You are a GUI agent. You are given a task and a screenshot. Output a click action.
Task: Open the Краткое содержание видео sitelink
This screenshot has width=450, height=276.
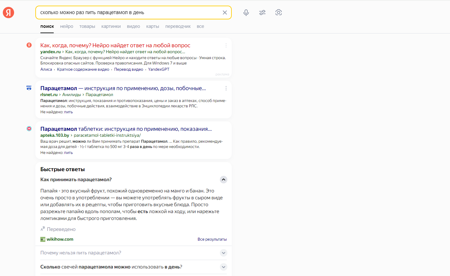[83, 69]
